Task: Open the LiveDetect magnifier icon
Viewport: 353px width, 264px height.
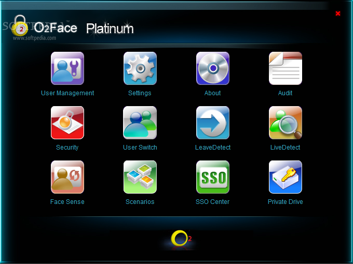Action: pos(286,123)
